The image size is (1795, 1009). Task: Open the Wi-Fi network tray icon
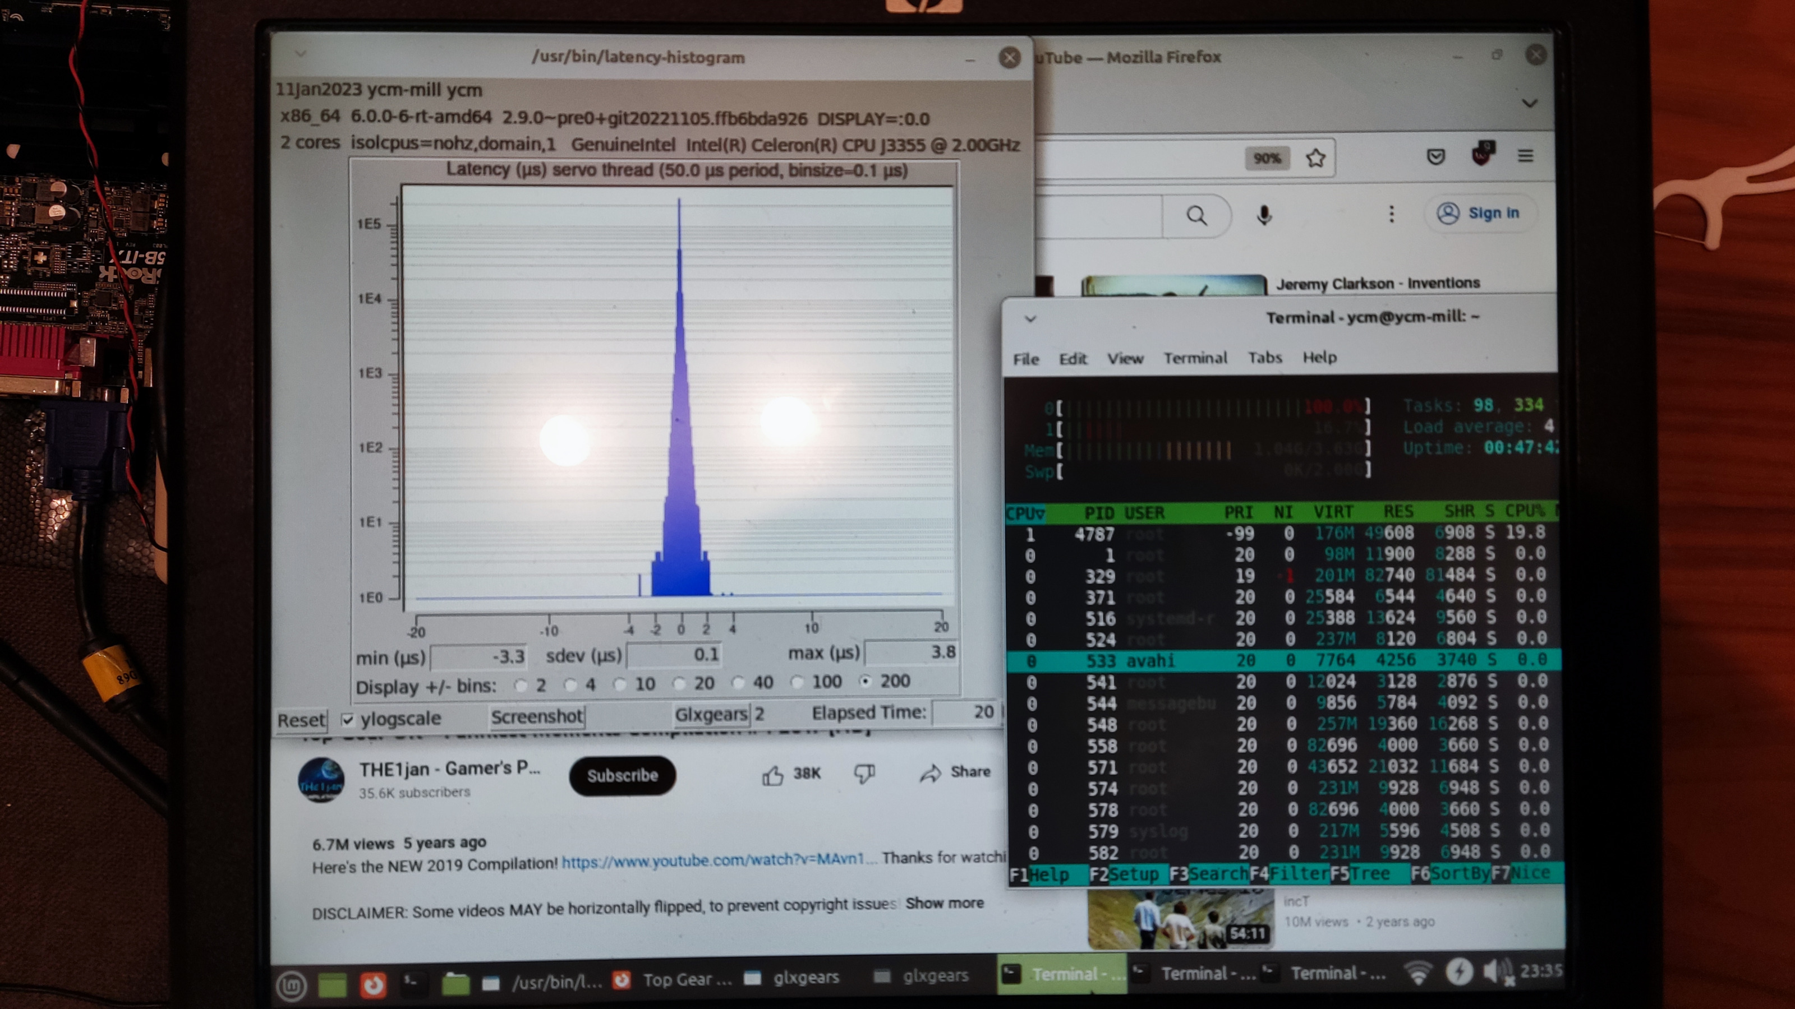(1417, 972)
